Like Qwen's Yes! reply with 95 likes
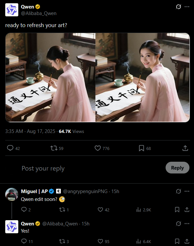 click(x=100, y=241)
